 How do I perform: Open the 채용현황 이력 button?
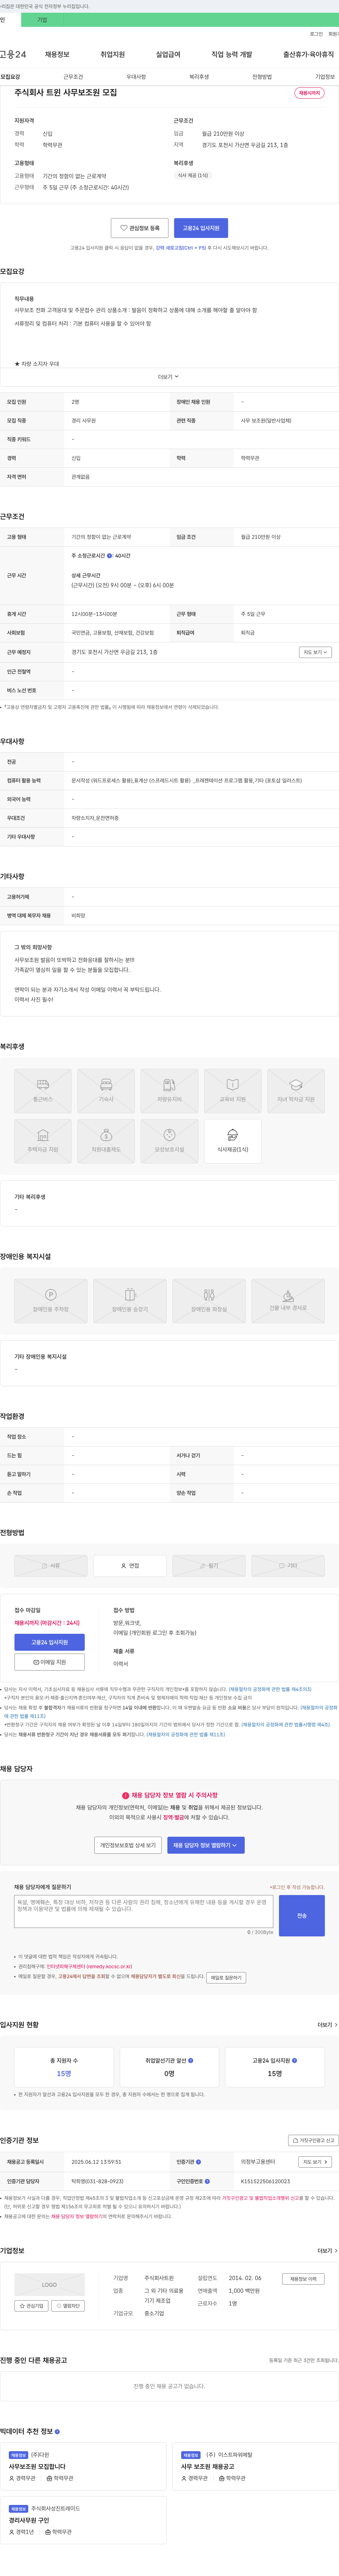tap(303, 2279)
